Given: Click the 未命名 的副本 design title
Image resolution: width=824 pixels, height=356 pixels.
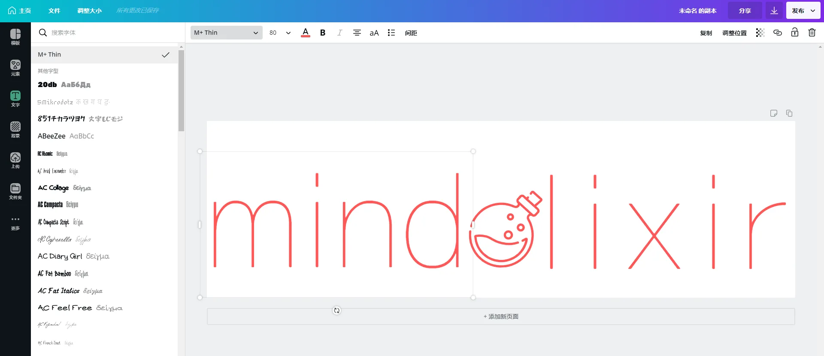Looking at the screenshot, I should coord(698,11).
